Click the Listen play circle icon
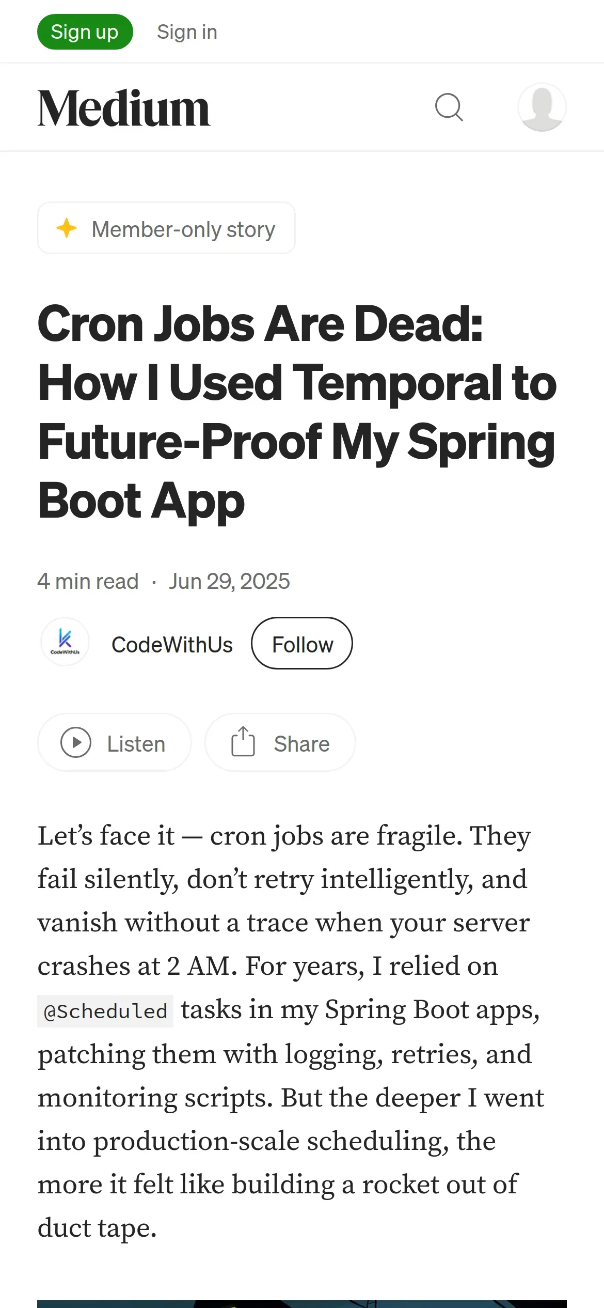Screen dimensions: 604x1308 pos(76,742)
